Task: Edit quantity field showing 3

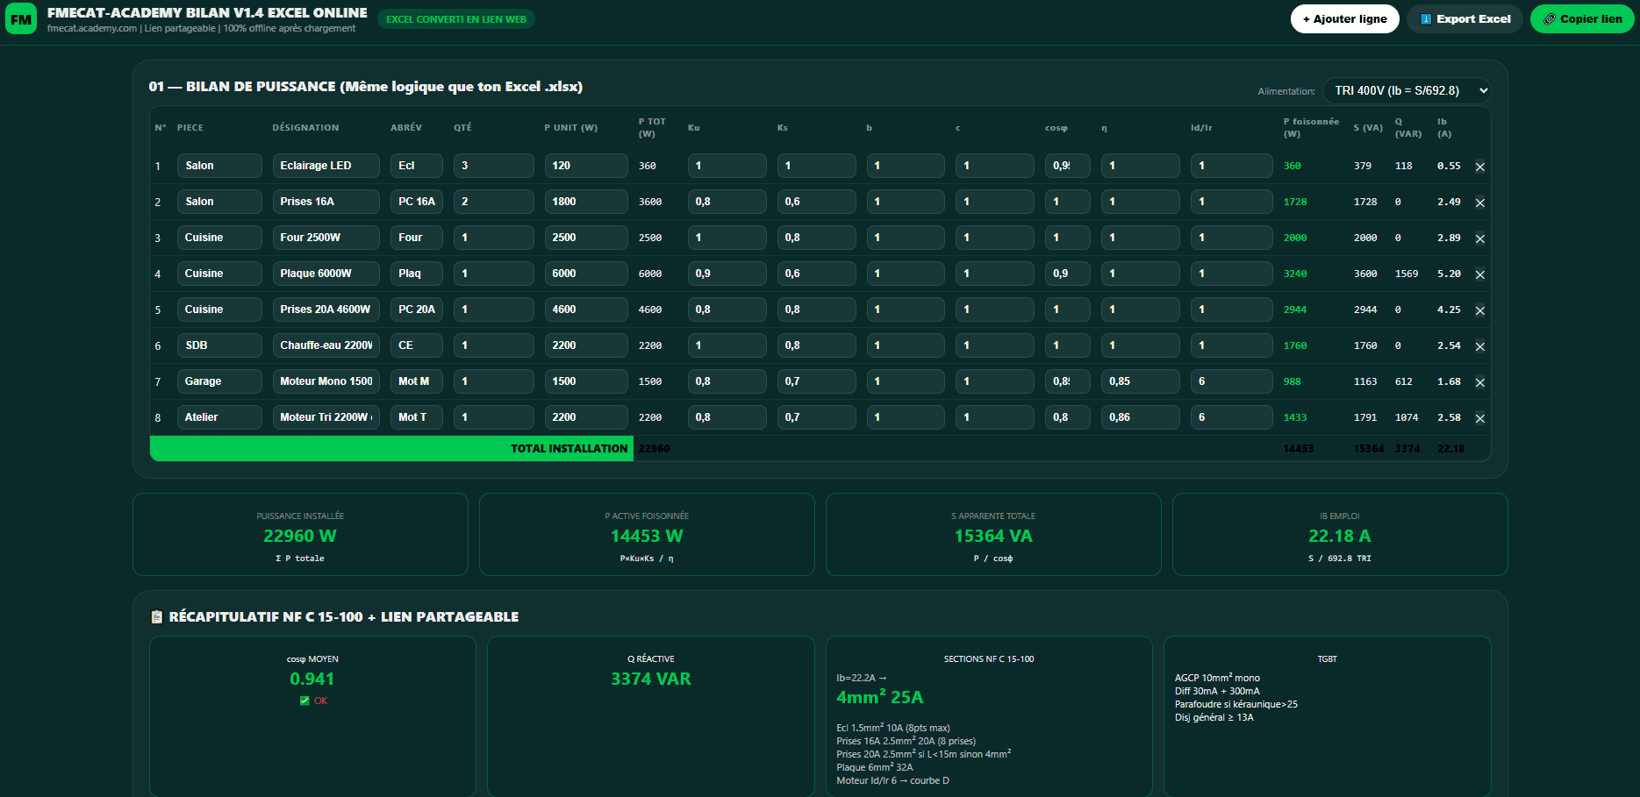Action: 493,166
